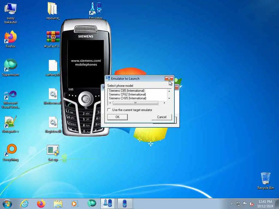Click the phone's 1 key

coord(71,112)
